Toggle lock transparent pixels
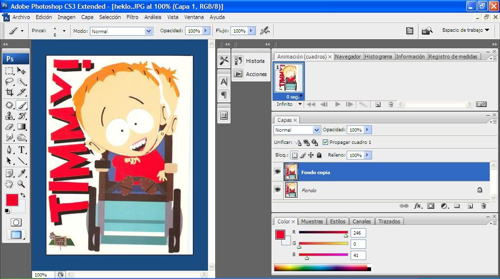This screenshot has width=500, height=279. pyautogui.click(x=294, y=155)
